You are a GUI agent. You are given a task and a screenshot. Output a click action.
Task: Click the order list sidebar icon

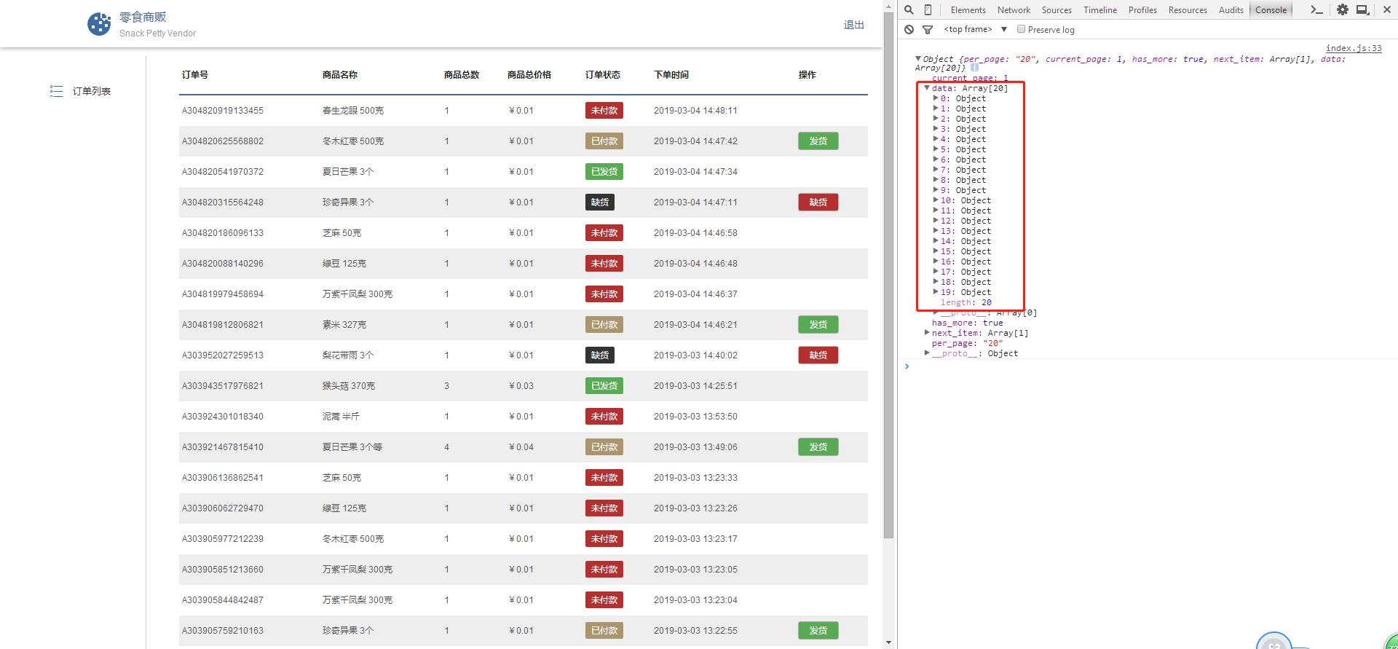tap(56, 91)
